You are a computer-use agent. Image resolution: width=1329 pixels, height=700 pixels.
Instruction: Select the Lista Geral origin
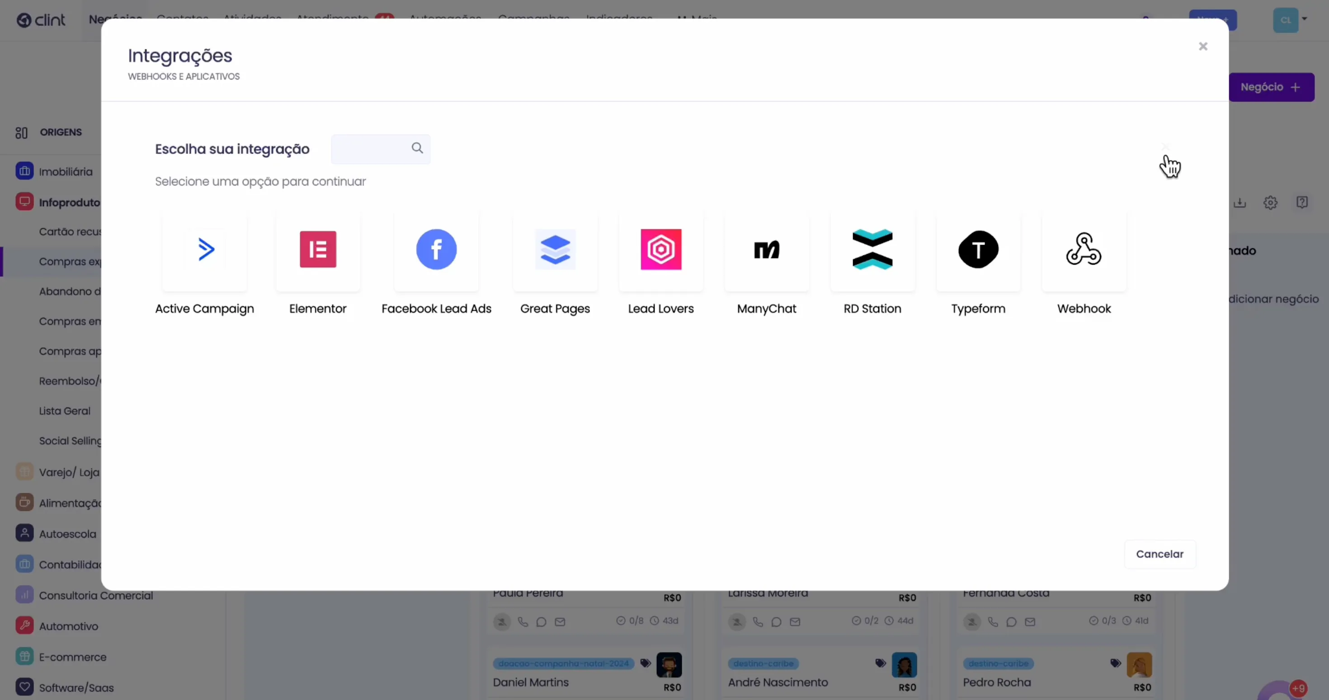[x=65, y=411]
